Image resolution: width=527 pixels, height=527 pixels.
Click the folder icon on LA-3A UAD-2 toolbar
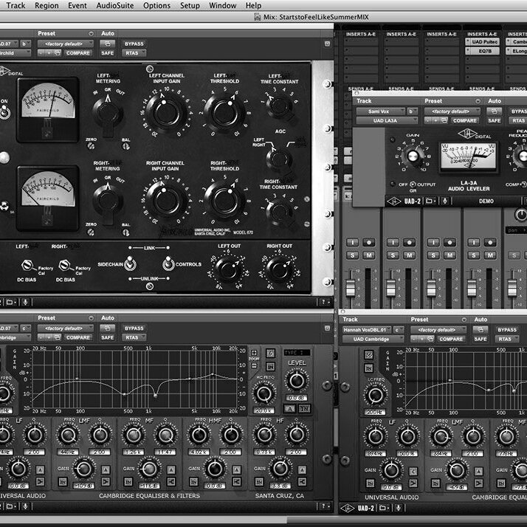[430, 201]
